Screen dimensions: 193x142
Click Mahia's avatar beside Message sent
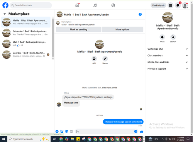click(59, 104)
